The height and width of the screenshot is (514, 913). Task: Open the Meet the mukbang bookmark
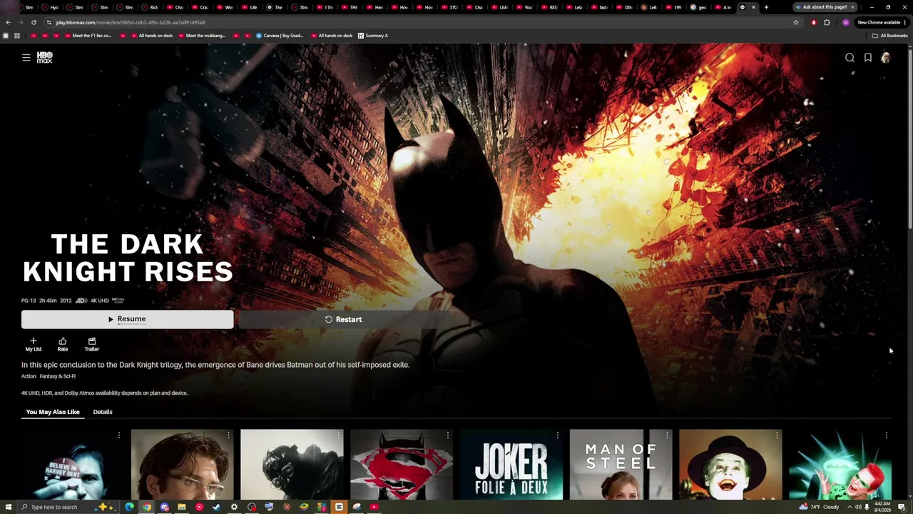click(x=201, y=36)
